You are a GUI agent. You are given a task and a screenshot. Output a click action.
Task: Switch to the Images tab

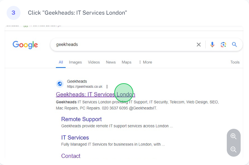click(x=75, y=62)
